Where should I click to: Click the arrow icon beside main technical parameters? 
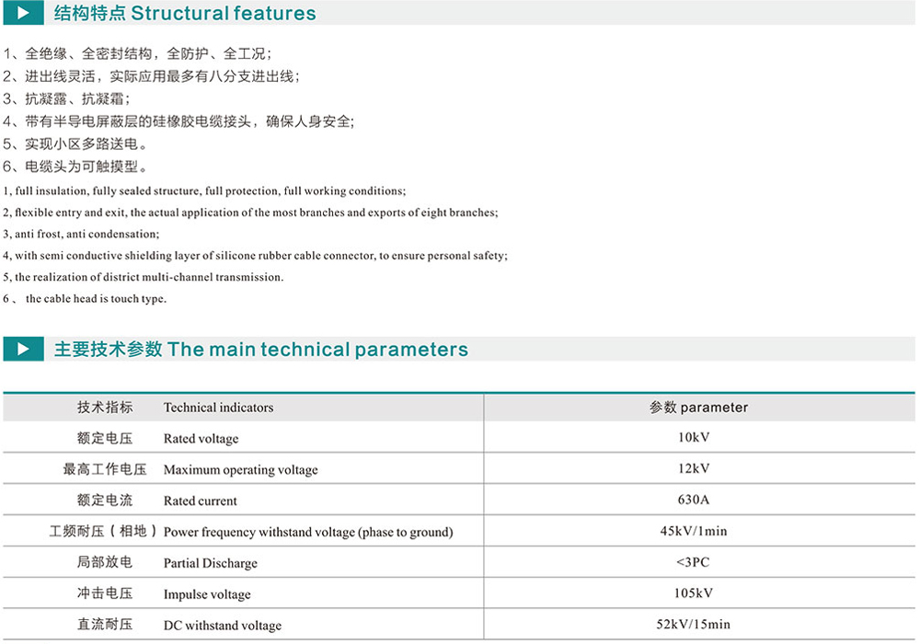(23, 350)
